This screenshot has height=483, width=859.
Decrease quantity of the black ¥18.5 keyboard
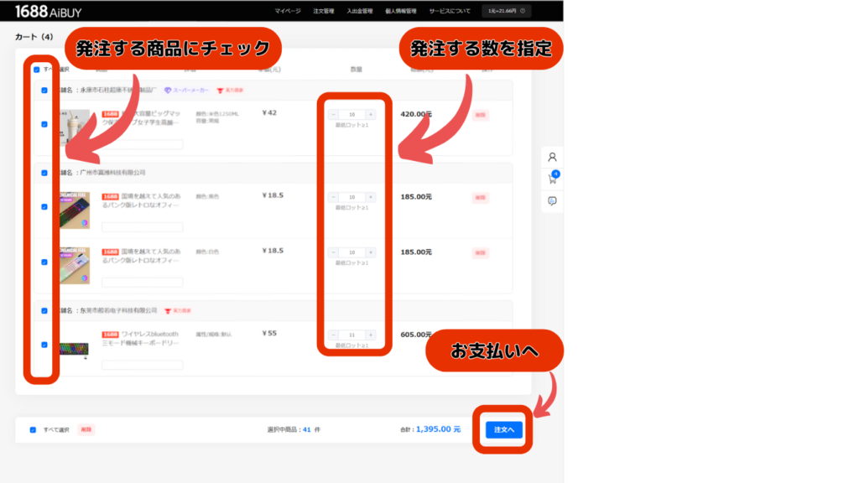(333, 197)
